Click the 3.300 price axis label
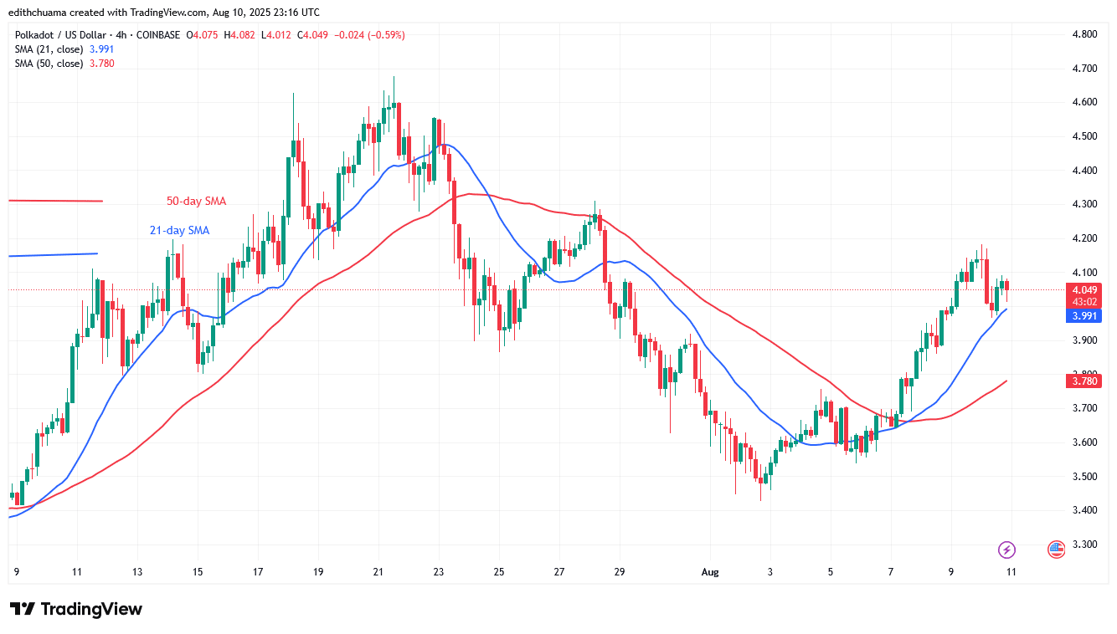 pyautogui.click(x=1084, y=545)
